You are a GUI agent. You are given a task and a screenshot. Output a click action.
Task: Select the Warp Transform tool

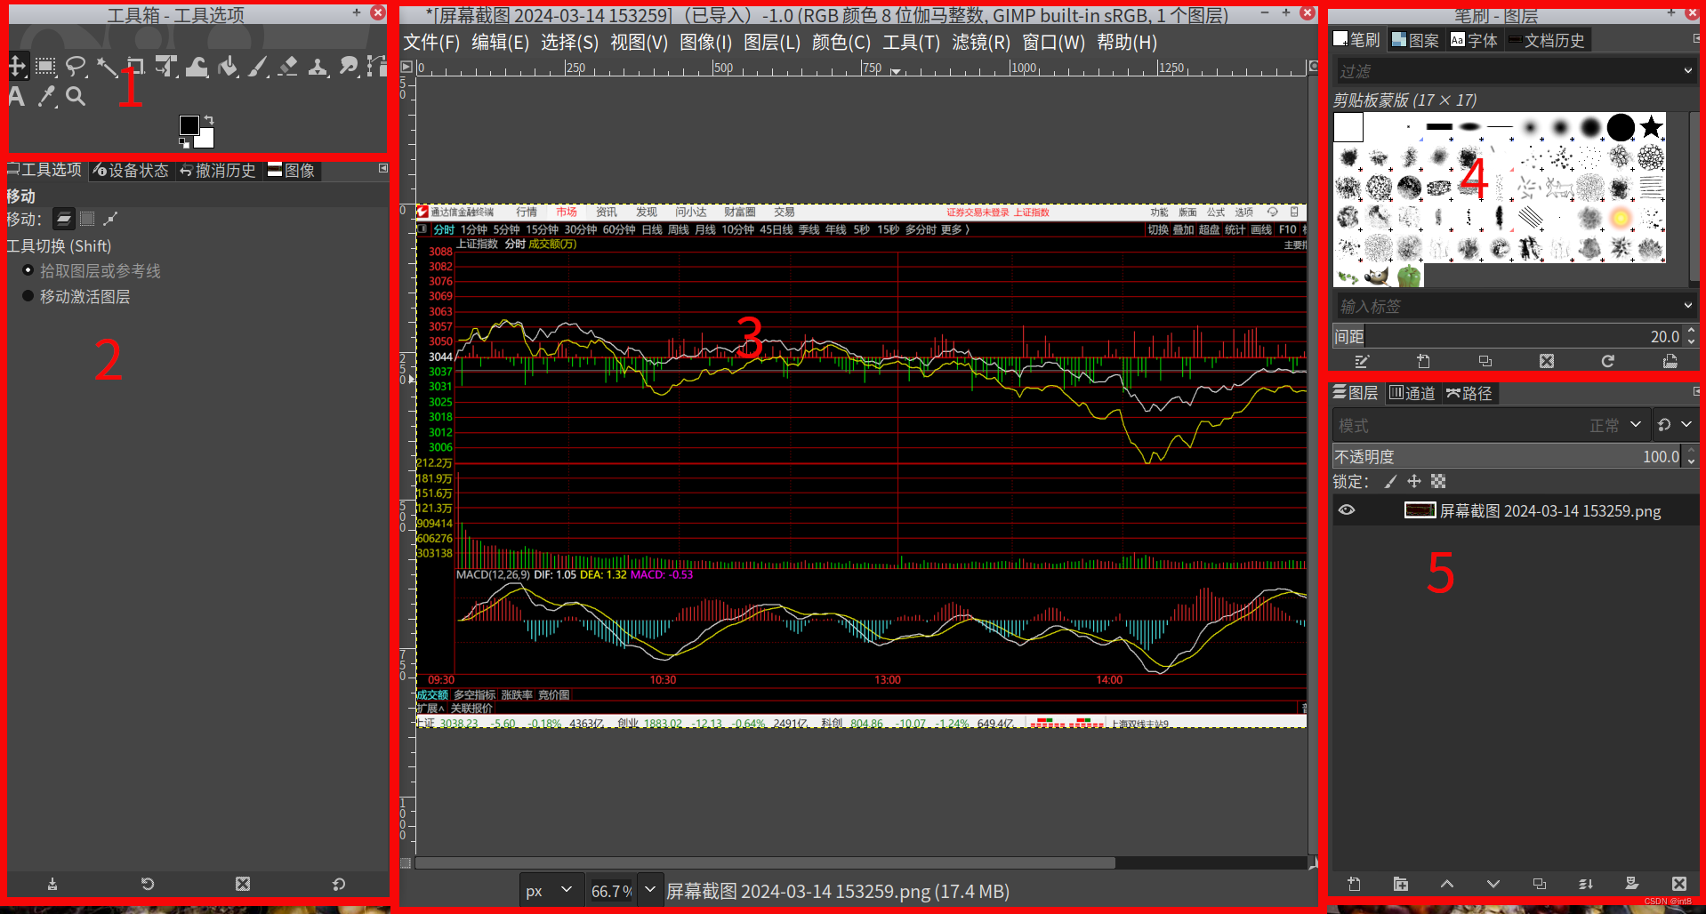(197, 66)
